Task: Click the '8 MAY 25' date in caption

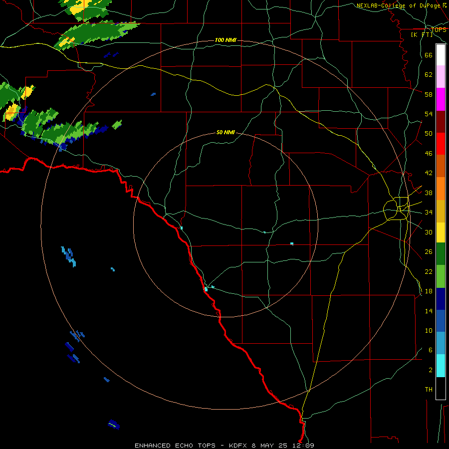Action: [x=270, y=446]
